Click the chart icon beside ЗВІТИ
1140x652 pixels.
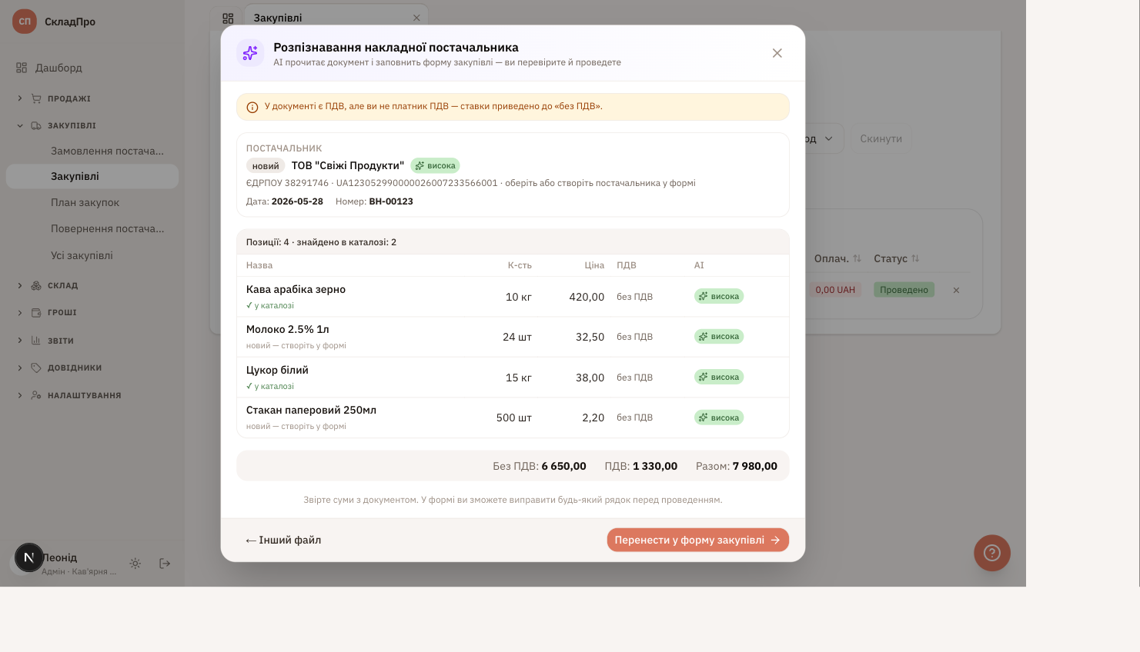point(36,341)
